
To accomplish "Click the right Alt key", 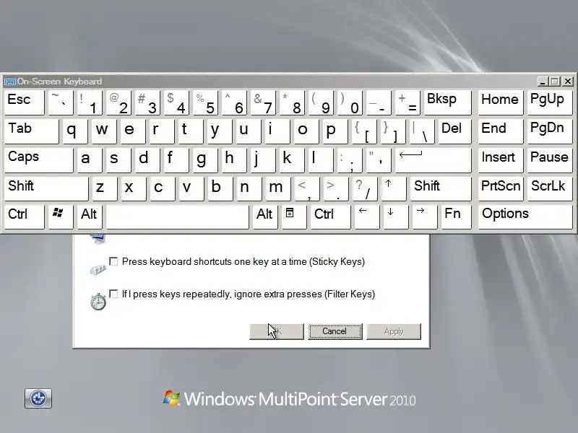I will pos(265,217).
